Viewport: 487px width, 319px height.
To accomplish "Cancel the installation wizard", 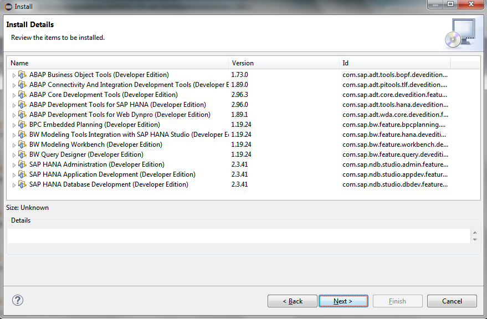I will click(452, 301).
